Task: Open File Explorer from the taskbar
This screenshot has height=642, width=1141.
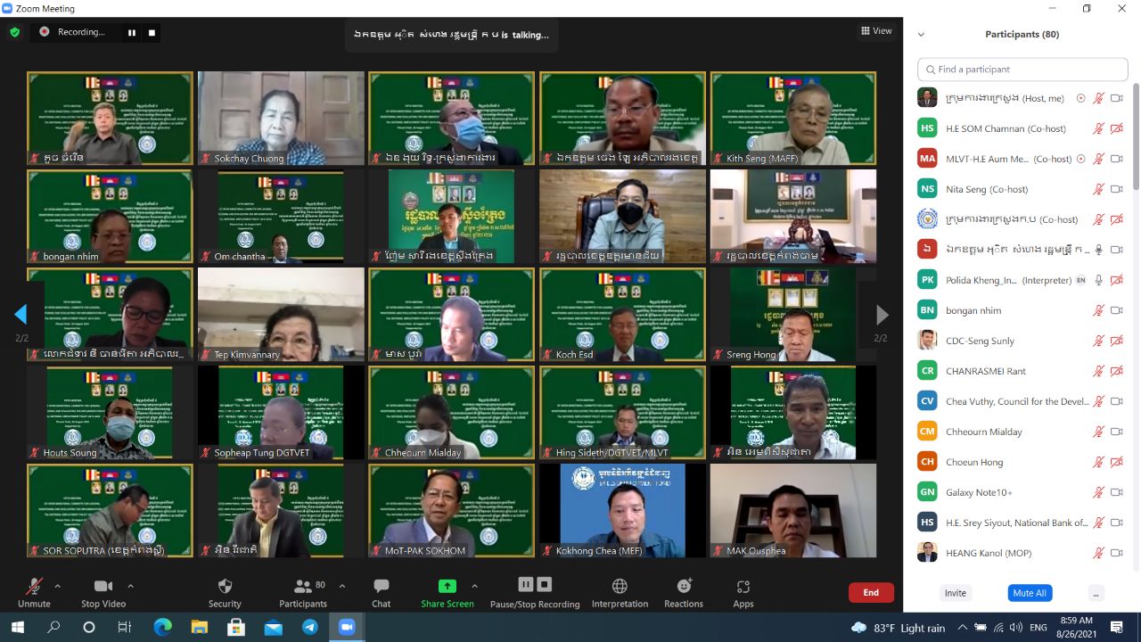Action: (x=199, y=628)
